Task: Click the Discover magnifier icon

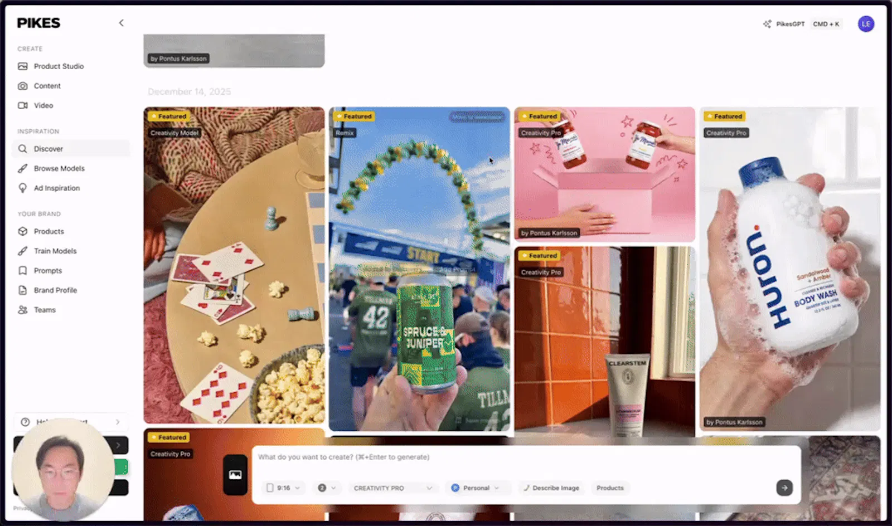Action: [23, 149]
